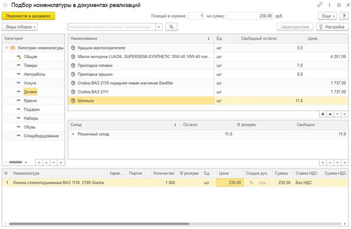Copy link with chain icon in title bar

pyautogui.click(x=320, y=5)
